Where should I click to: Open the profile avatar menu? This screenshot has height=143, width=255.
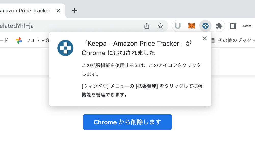[247, 26]
